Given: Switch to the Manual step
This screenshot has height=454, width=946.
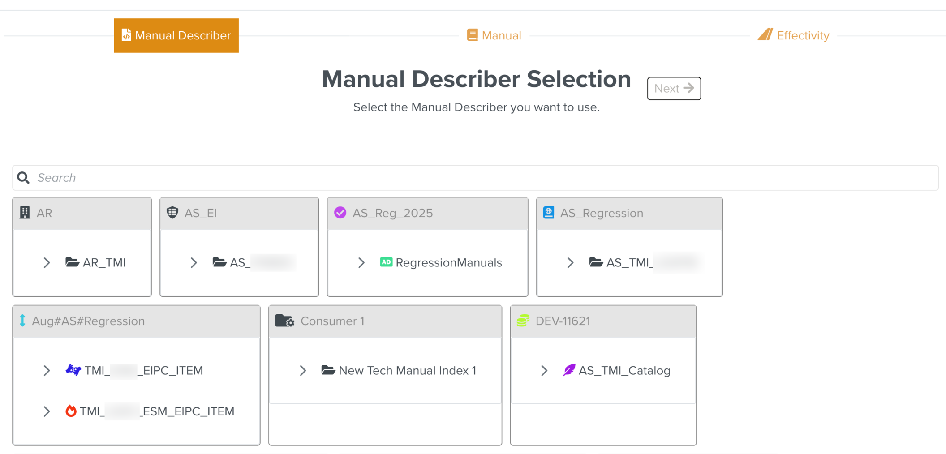Looking at the screenshot, I should tap(494, 35).
